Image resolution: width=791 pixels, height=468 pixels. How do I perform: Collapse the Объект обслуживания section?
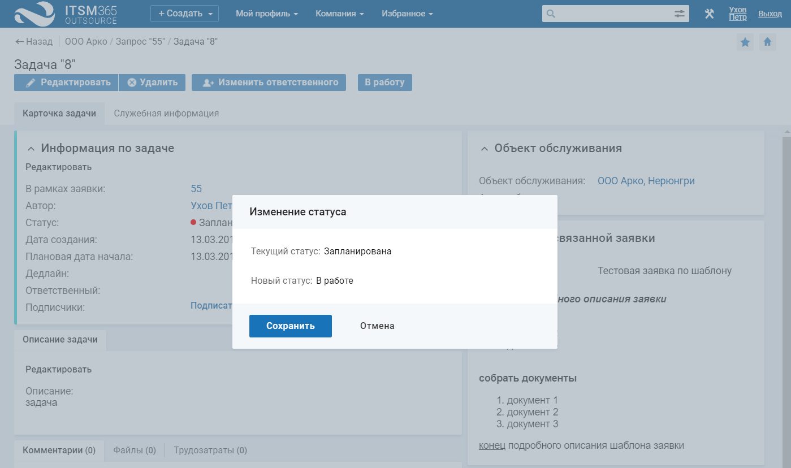point(485,149)
